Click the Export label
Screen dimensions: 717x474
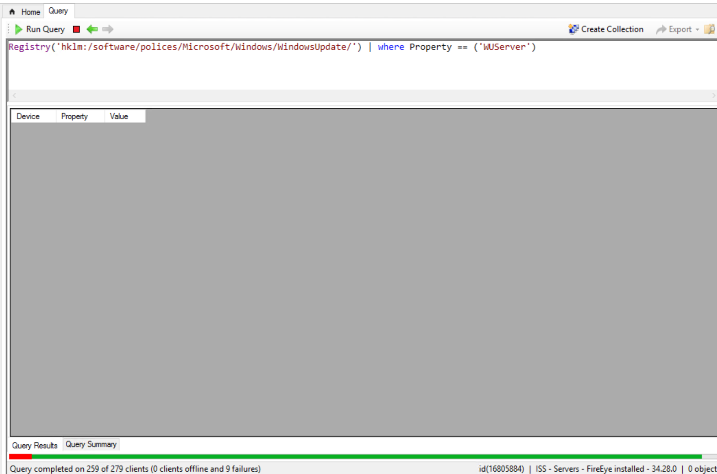point(680,29)
